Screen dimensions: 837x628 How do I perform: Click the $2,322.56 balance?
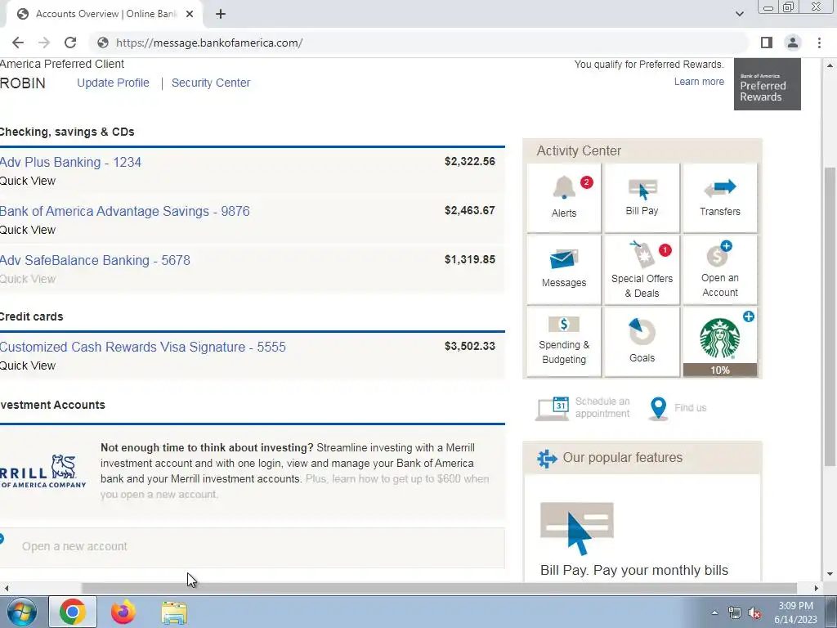470,161
